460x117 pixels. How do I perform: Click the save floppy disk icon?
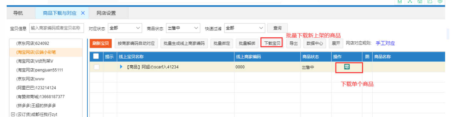[420, 1]
